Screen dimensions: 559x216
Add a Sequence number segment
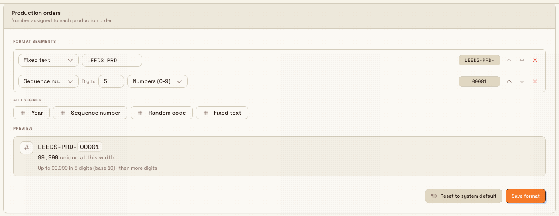click(x=90, y=113)
